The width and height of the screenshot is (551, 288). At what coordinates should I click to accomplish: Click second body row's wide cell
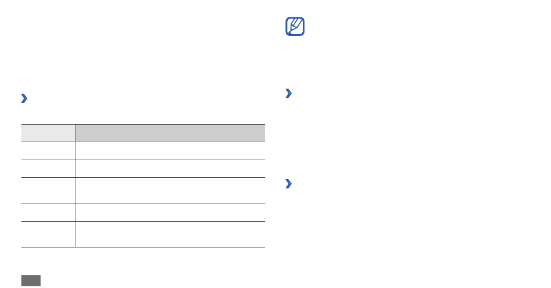(170, 168)
